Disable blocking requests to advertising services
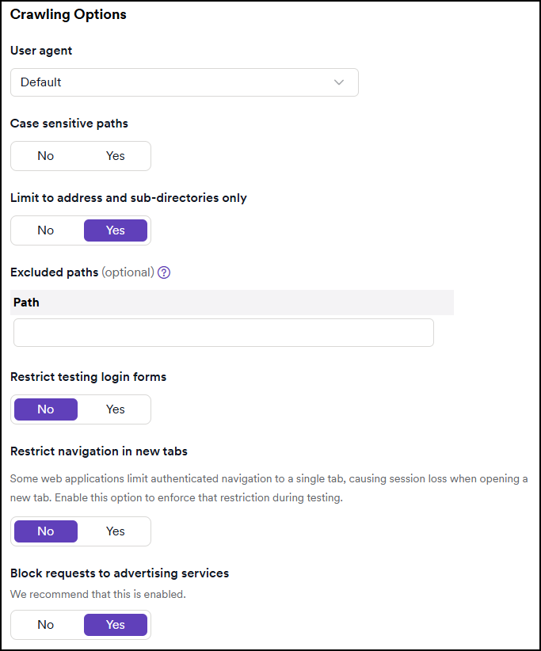 click(x=45, y=625)
